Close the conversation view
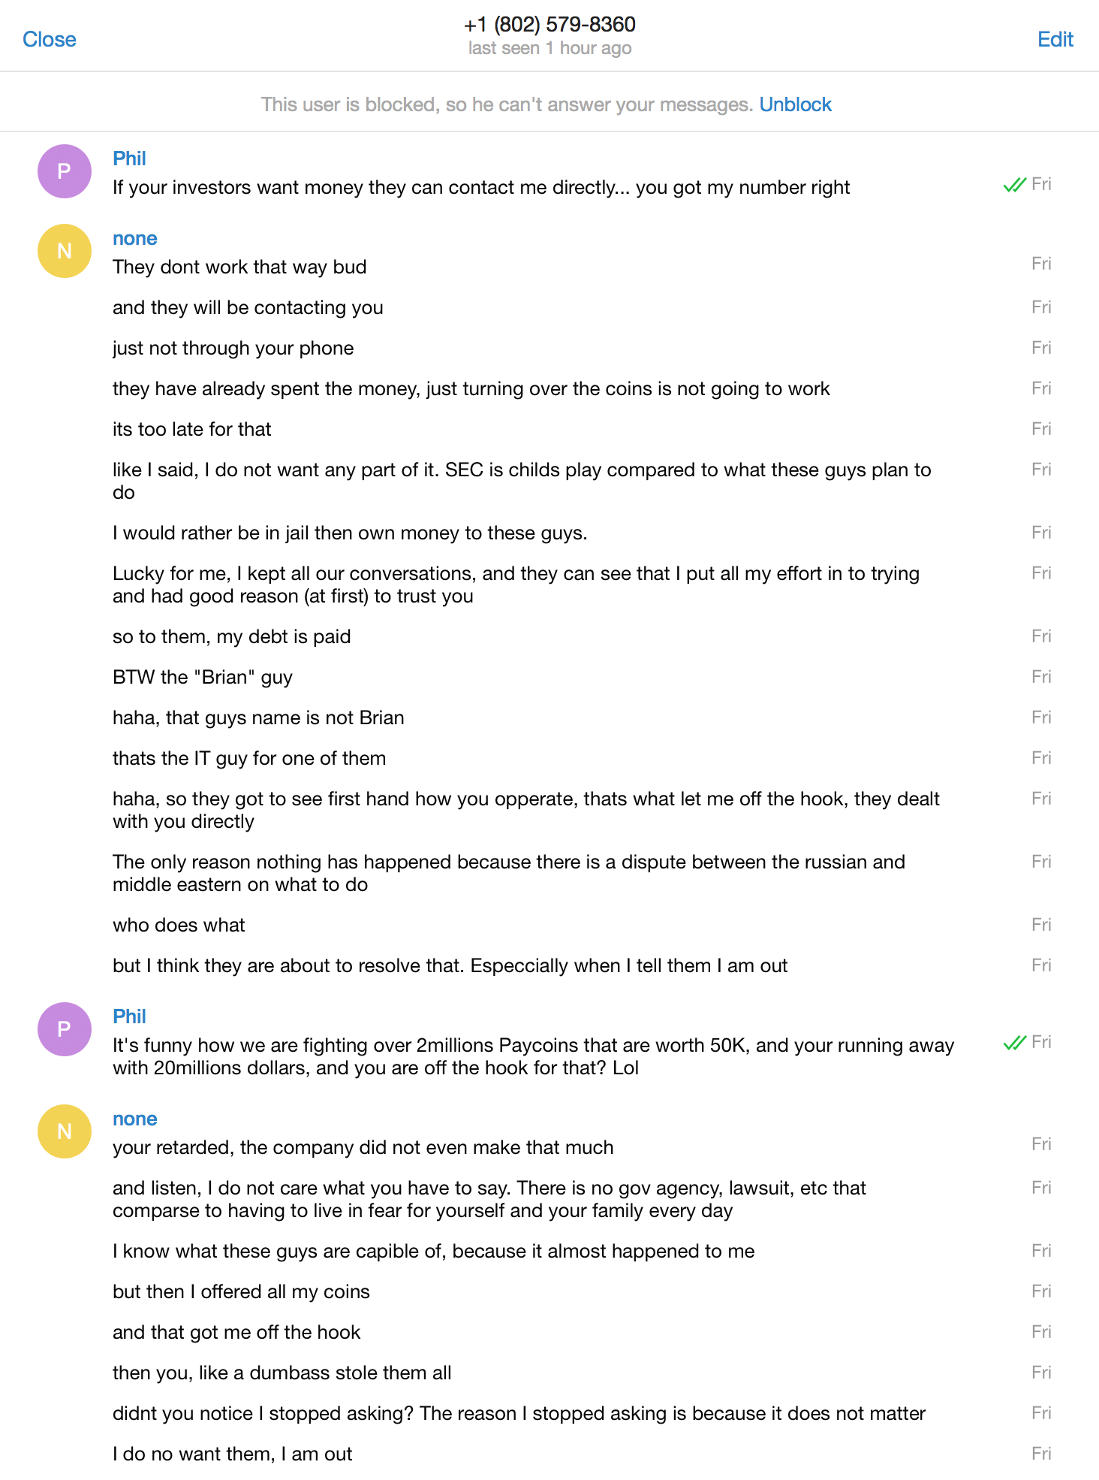 pos(50,39)
